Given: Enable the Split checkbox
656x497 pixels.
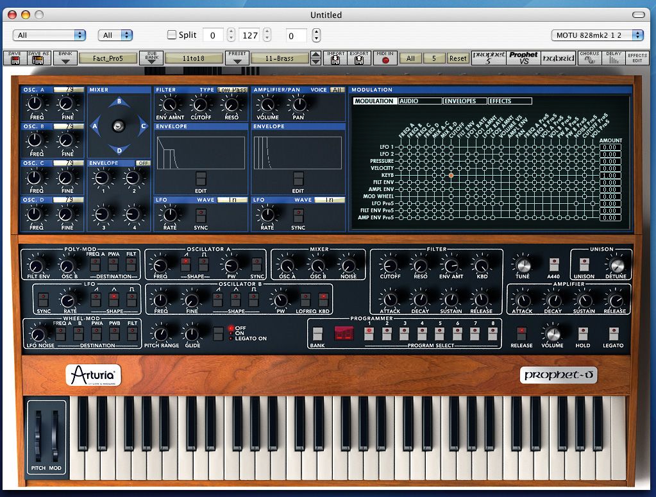Looking at the screenshot, I should tap(171, 35).
